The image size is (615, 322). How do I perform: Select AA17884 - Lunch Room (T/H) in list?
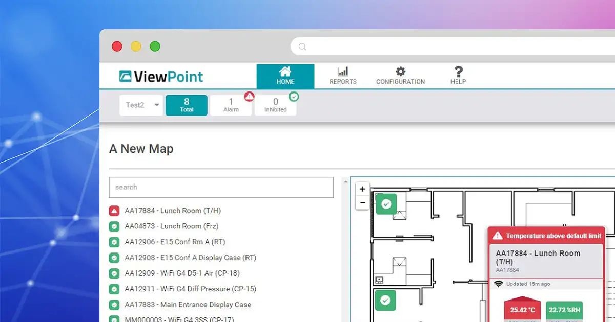click(x=172, y=211)
